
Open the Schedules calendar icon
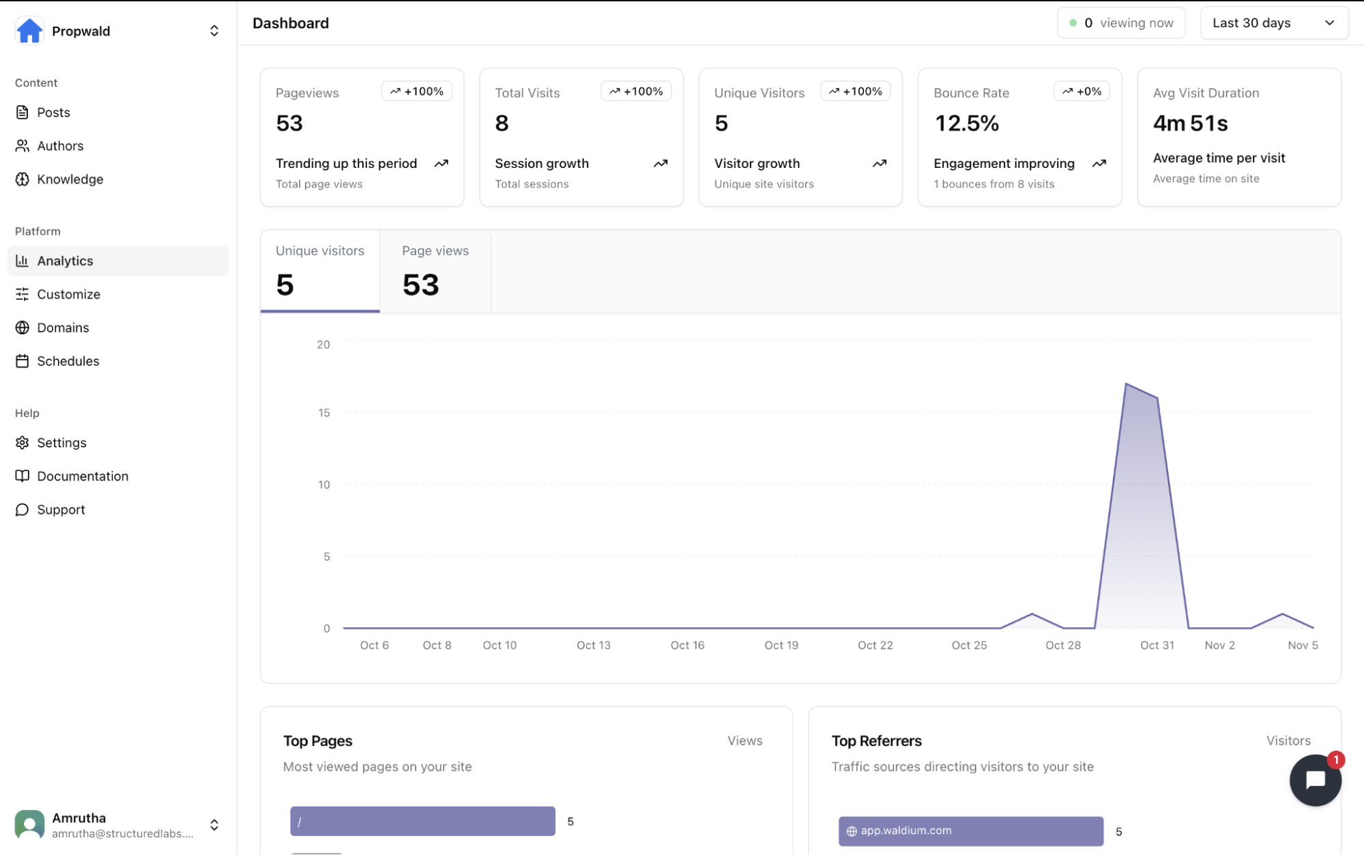(x=22, y=360)
